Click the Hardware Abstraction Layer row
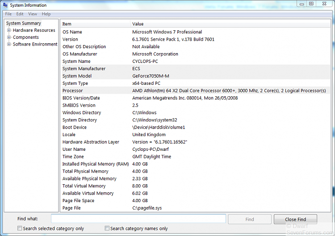Screen dimensions: 335x236 (196, 142)
